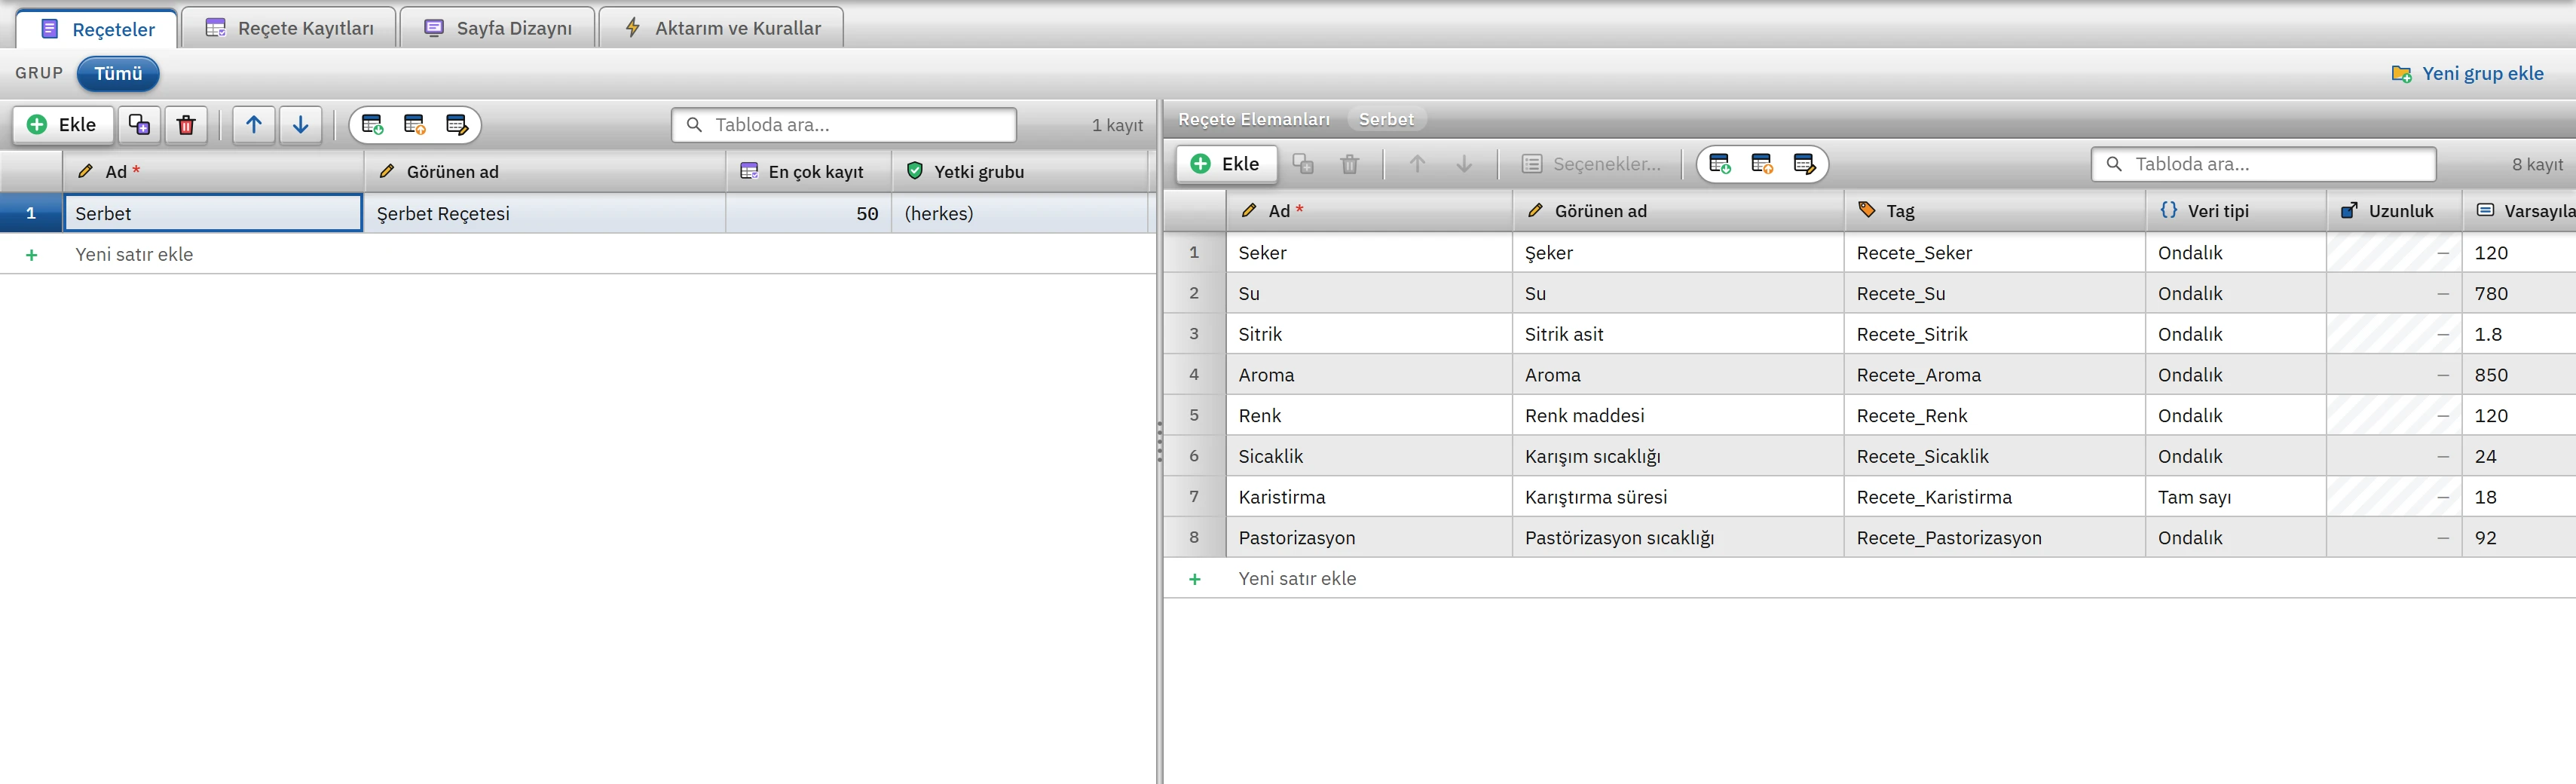Sort by the 'Veri tipi' column header
Screen dimensions: 2576x784
point(2235,211)
